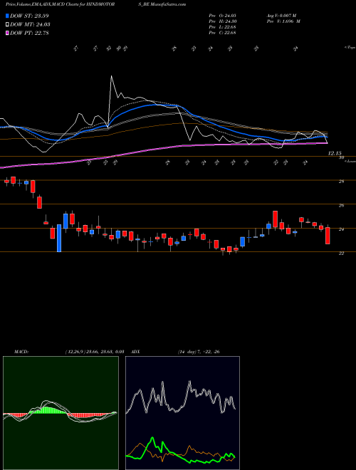Click the 'MACD:' panel label
This screenshot has width=356, height=470.
[x=21, y=352]
